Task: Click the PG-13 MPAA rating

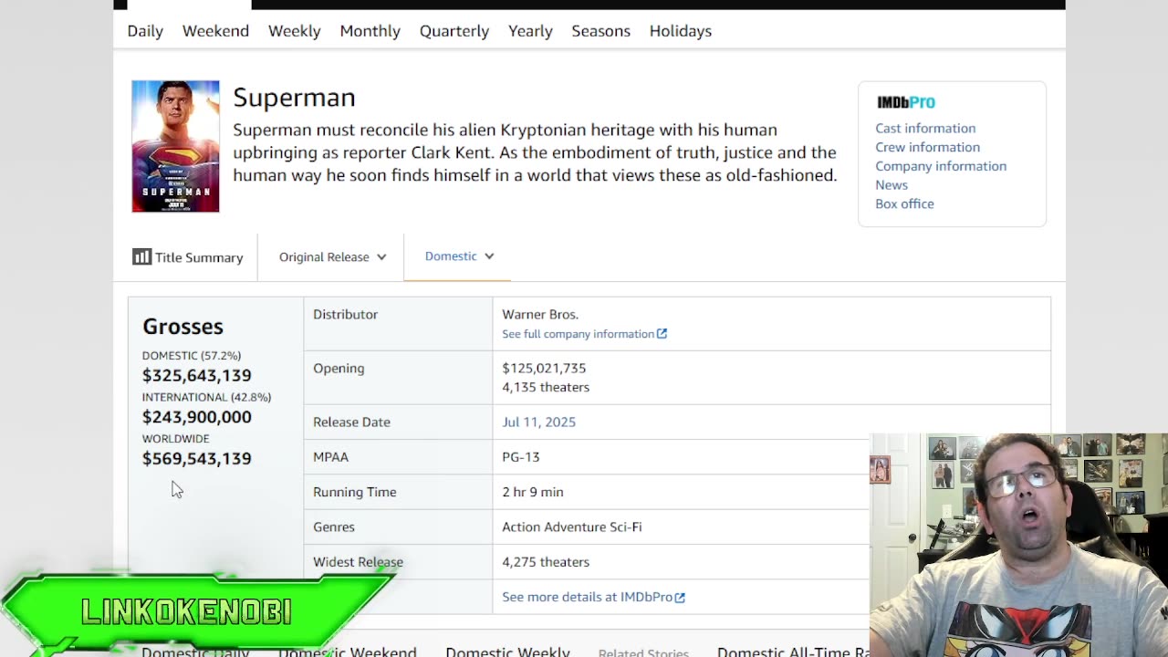Action: [x=520, y=456]
